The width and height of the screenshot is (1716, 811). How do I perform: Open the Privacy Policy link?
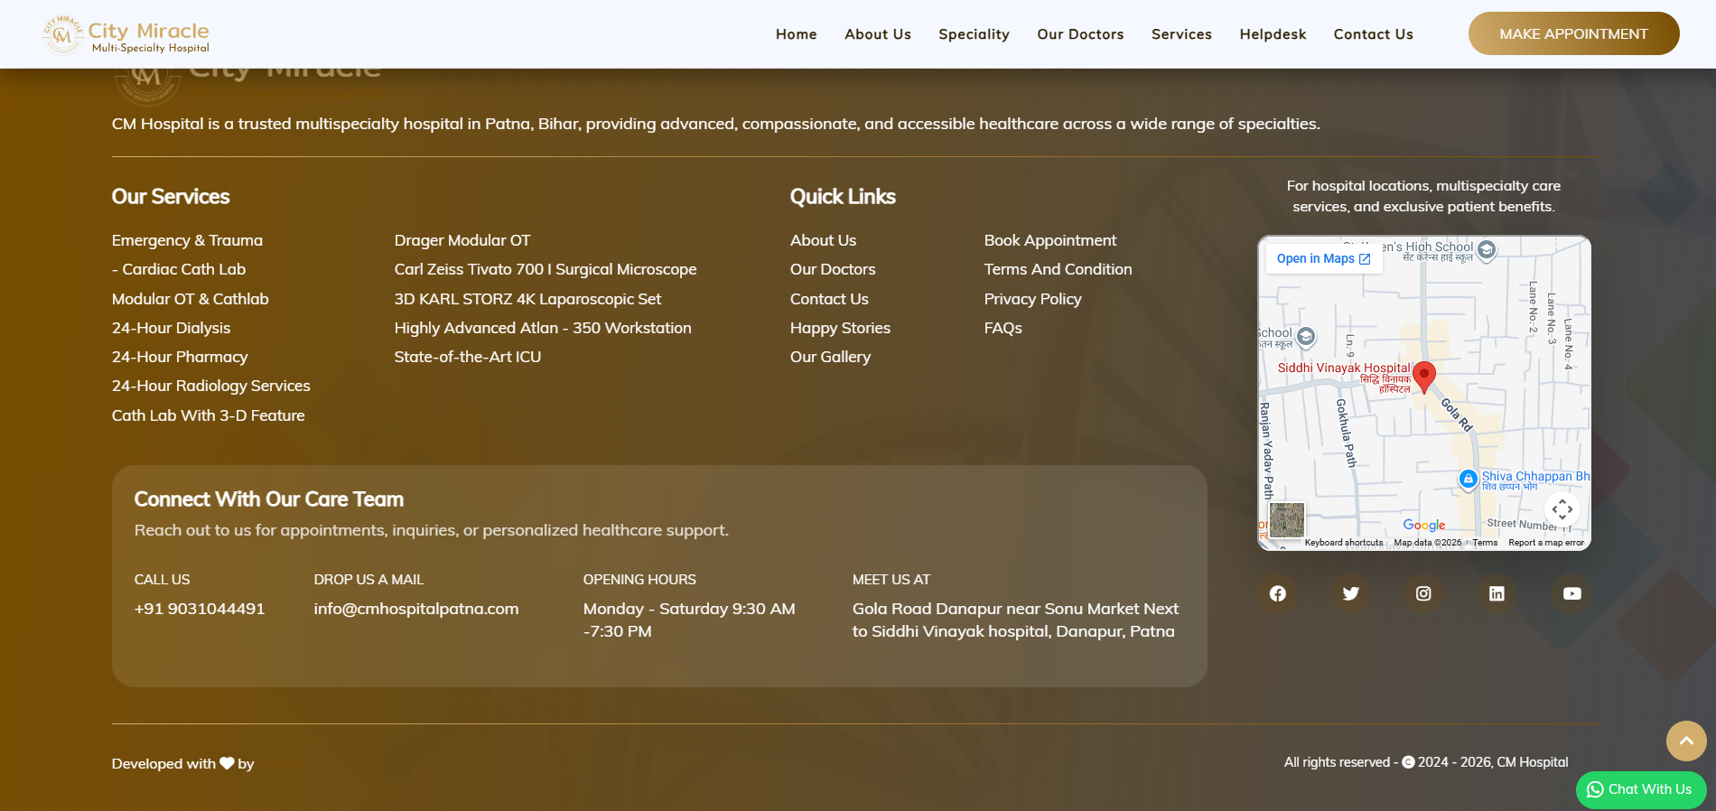1032,299
